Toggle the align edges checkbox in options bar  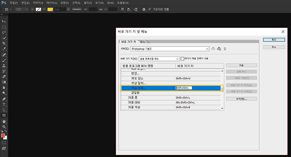[x=150, y=9]
